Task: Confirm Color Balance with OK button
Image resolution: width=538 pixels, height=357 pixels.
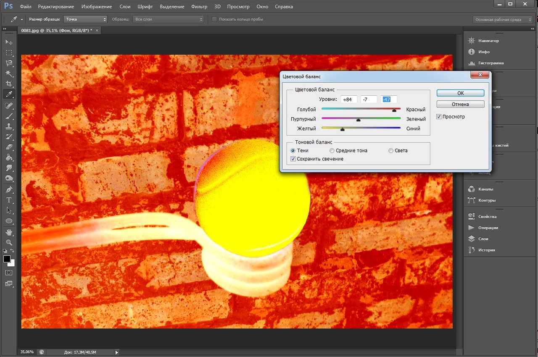Action: click(x=460, y=93)
